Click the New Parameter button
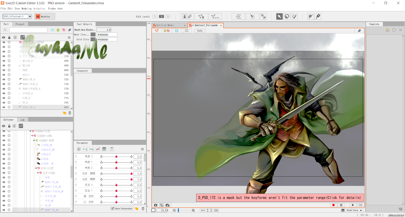 click(122, 209)
